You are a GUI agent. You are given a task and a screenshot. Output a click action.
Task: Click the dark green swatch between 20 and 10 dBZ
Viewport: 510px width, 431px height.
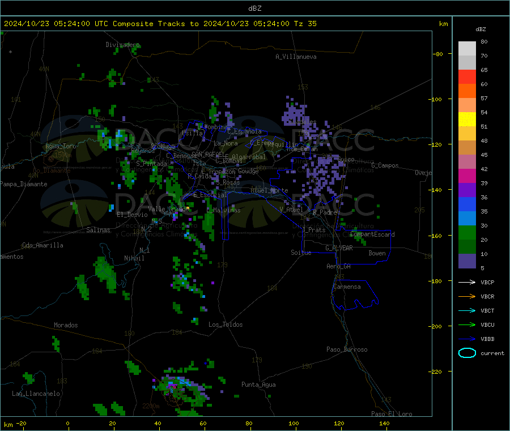coord(467,247)
